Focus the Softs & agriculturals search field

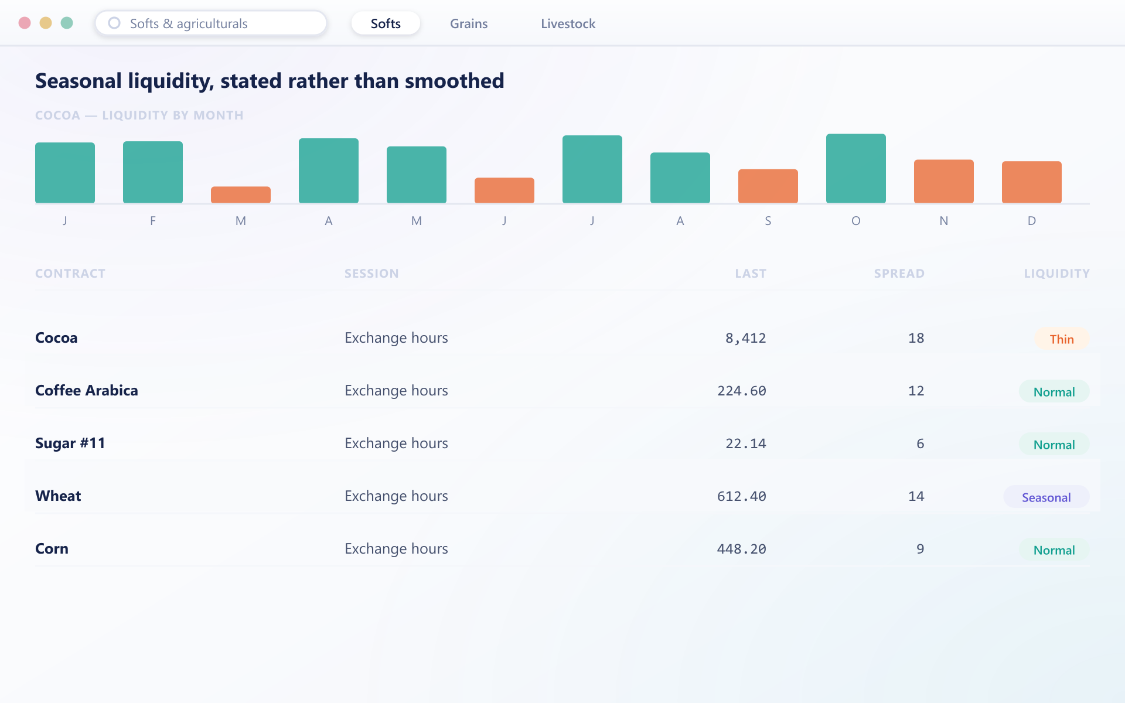click(x=211, y=23)
